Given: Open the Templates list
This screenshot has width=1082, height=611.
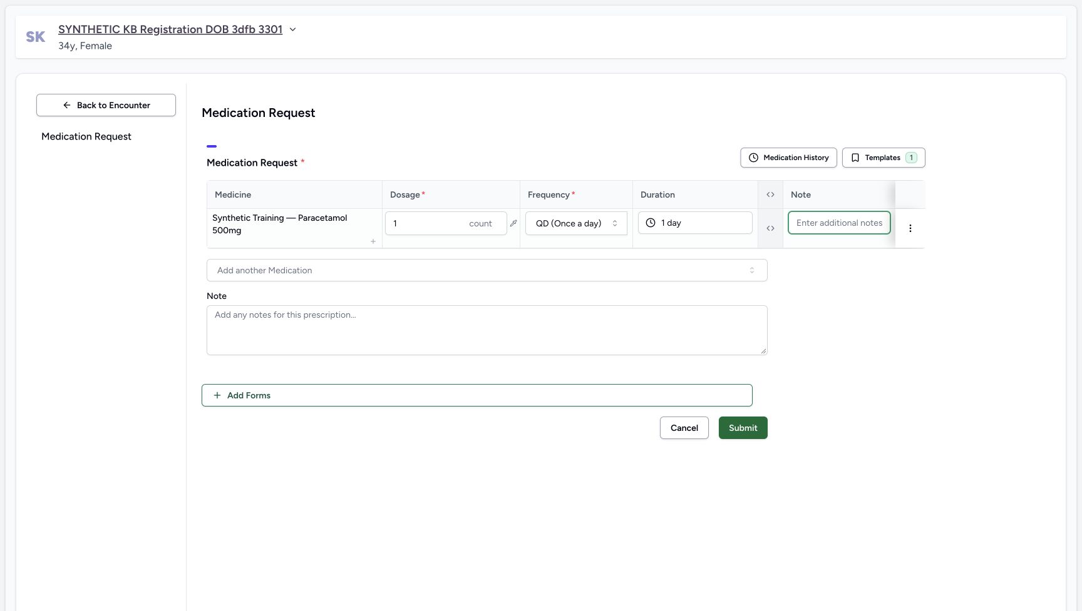Looking at the screenshot, I should (x=884, y=158).
